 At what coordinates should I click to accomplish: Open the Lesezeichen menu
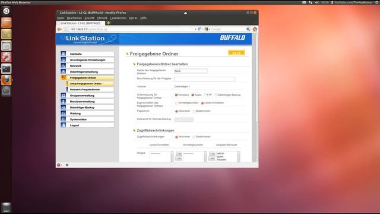pos(118,18)
